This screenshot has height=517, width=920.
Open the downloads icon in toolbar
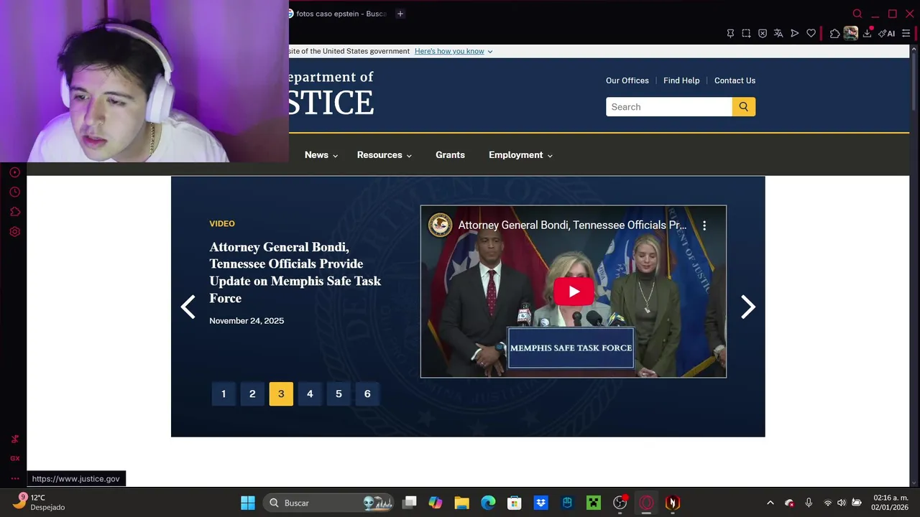(x=868, y=33)
